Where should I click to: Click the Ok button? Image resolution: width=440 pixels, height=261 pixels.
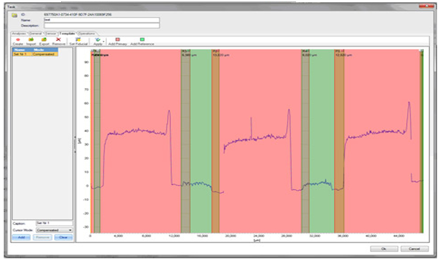point(384,249)
